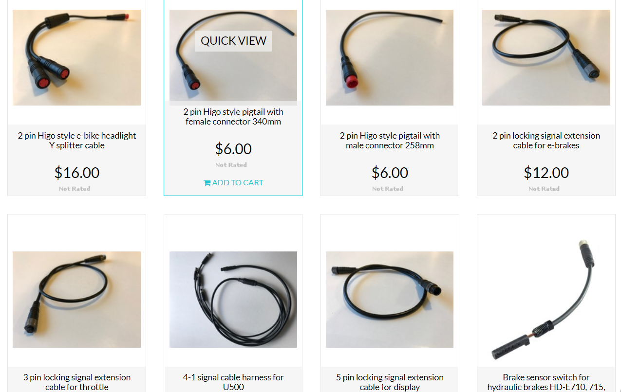Viewport: 621px width, 392px height.
Task: Open the 'pigtail with male connector 258mm' title
Action: [390, 141]
